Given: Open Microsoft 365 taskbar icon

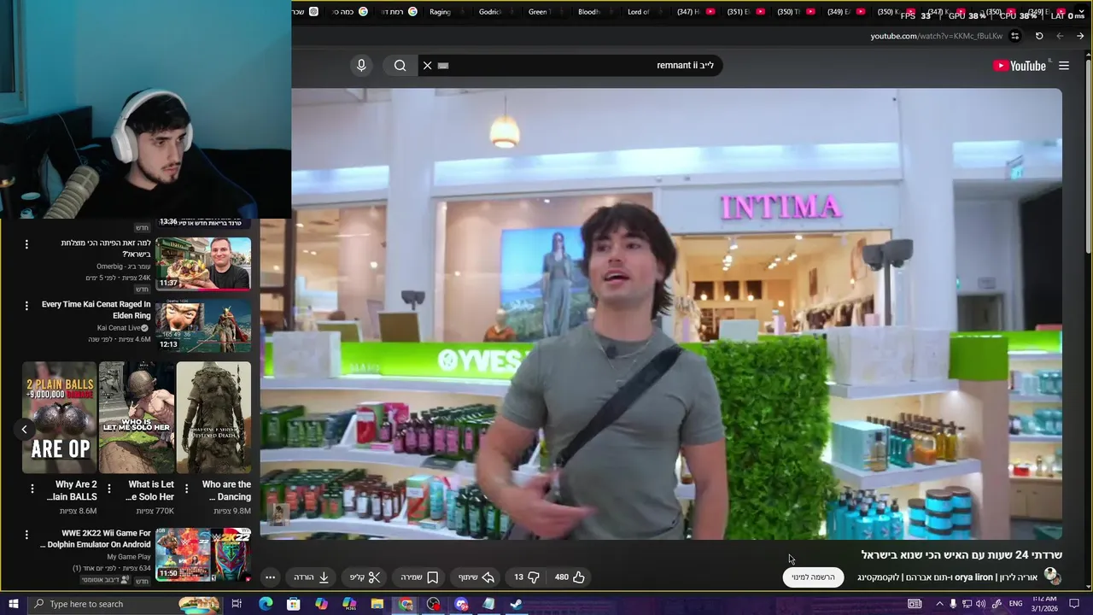Looking at the screenshot, I should [349, 604].
